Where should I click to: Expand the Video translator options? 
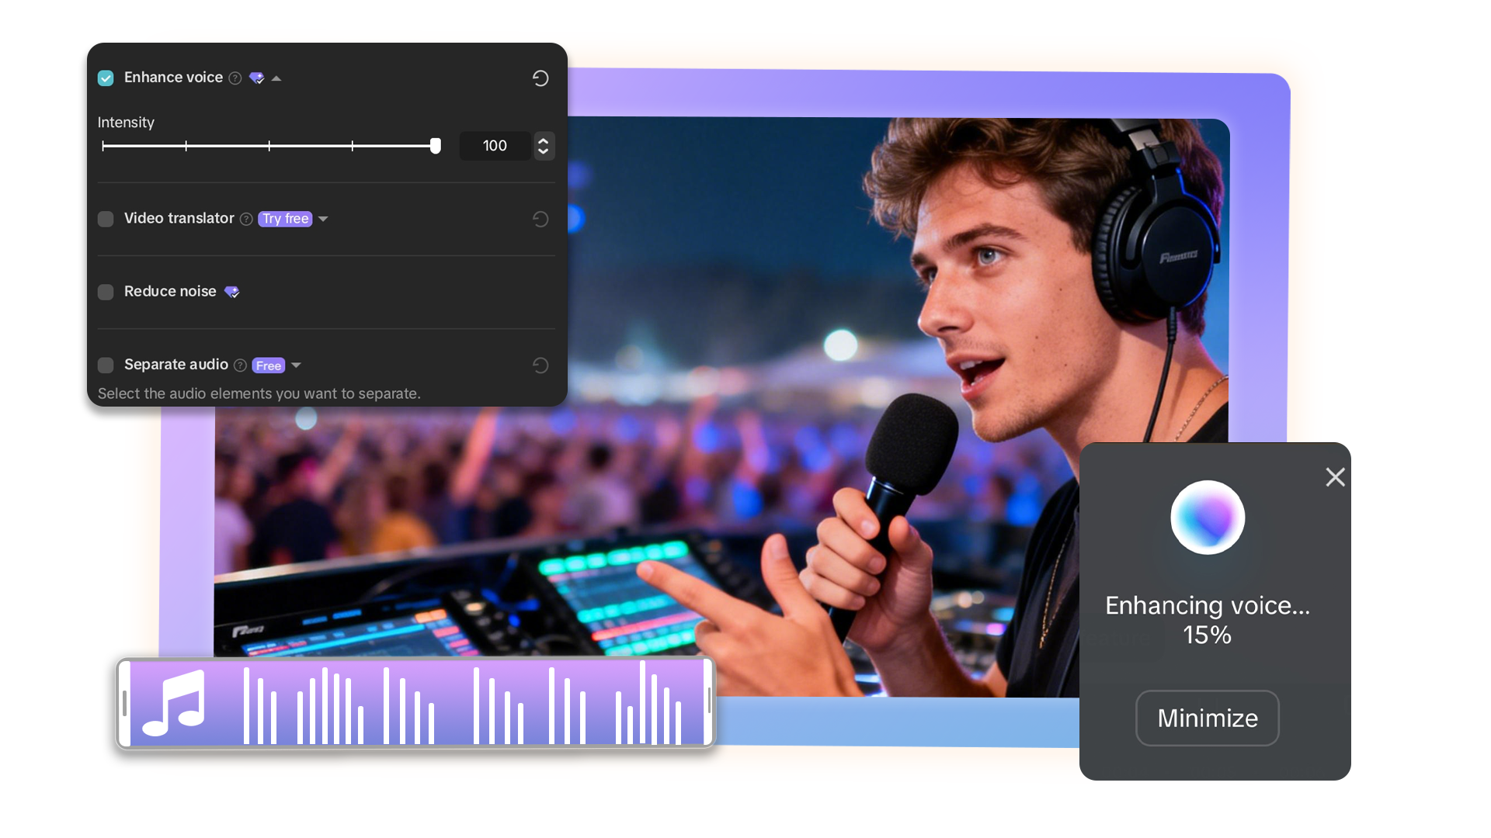[324, 219]
